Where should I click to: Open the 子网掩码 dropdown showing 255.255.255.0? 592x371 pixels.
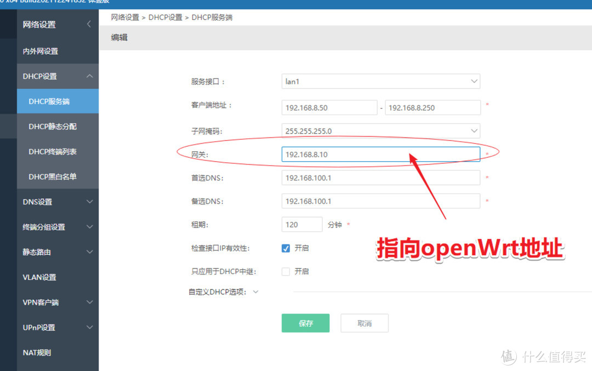pos(475,131)
